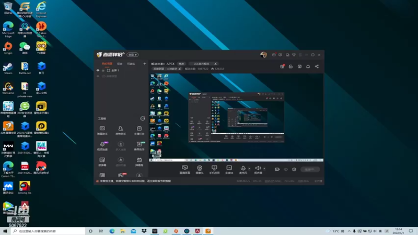
Task: Click the taskbar clock and date
Action: pos(398,231)
